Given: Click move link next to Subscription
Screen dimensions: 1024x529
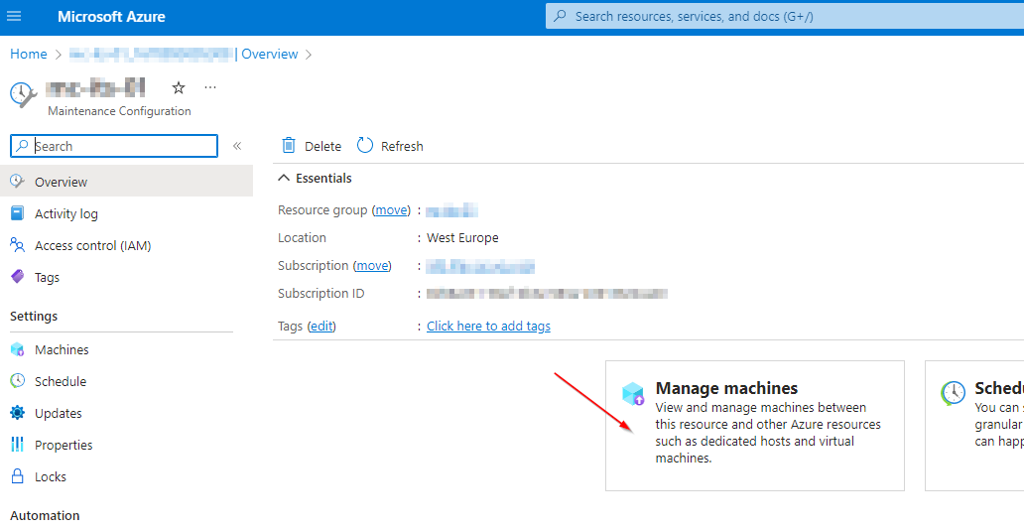Looking at the screenshot, I should (x=372, y=266).
